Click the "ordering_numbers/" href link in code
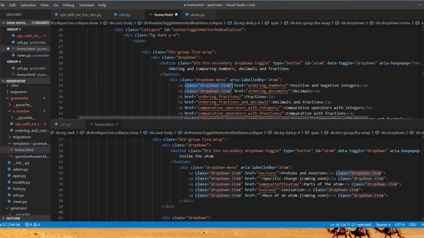This screenshot has height=238, width=424. tap(268, 85)
